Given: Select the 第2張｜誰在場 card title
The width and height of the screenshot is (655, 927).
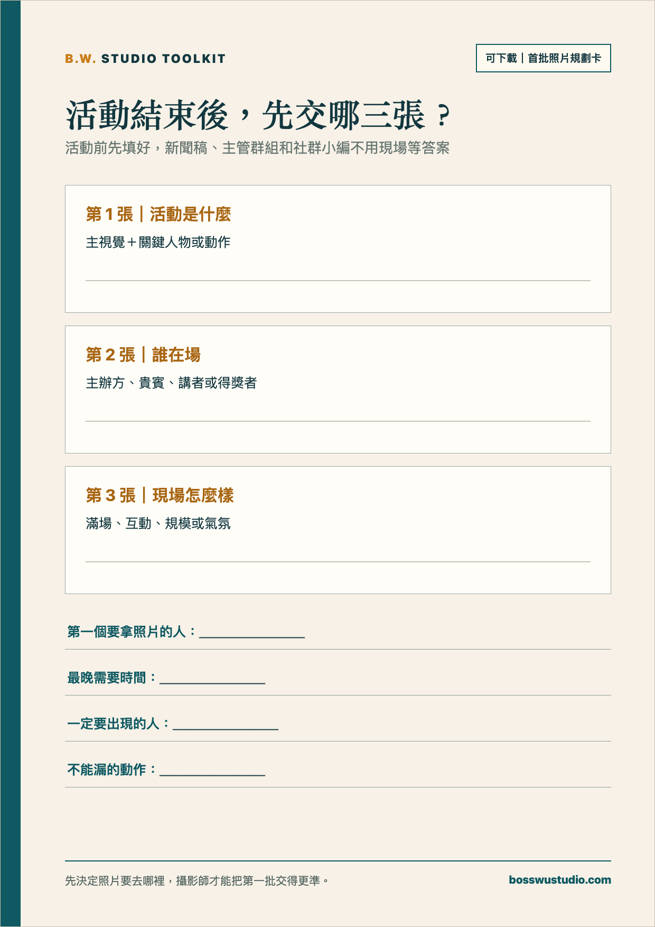Looking at the screenshot, I should pos(143,355).
